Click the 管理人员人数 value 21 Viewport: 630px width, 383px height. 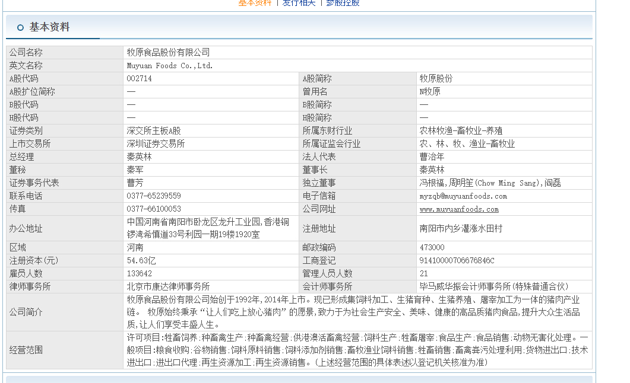[x=423, y=273]
